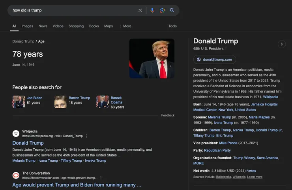The width and height of the screenshot is (292, 190).
Task: Click the Donald Trump breadcrumb above Age
Action: 23,41
